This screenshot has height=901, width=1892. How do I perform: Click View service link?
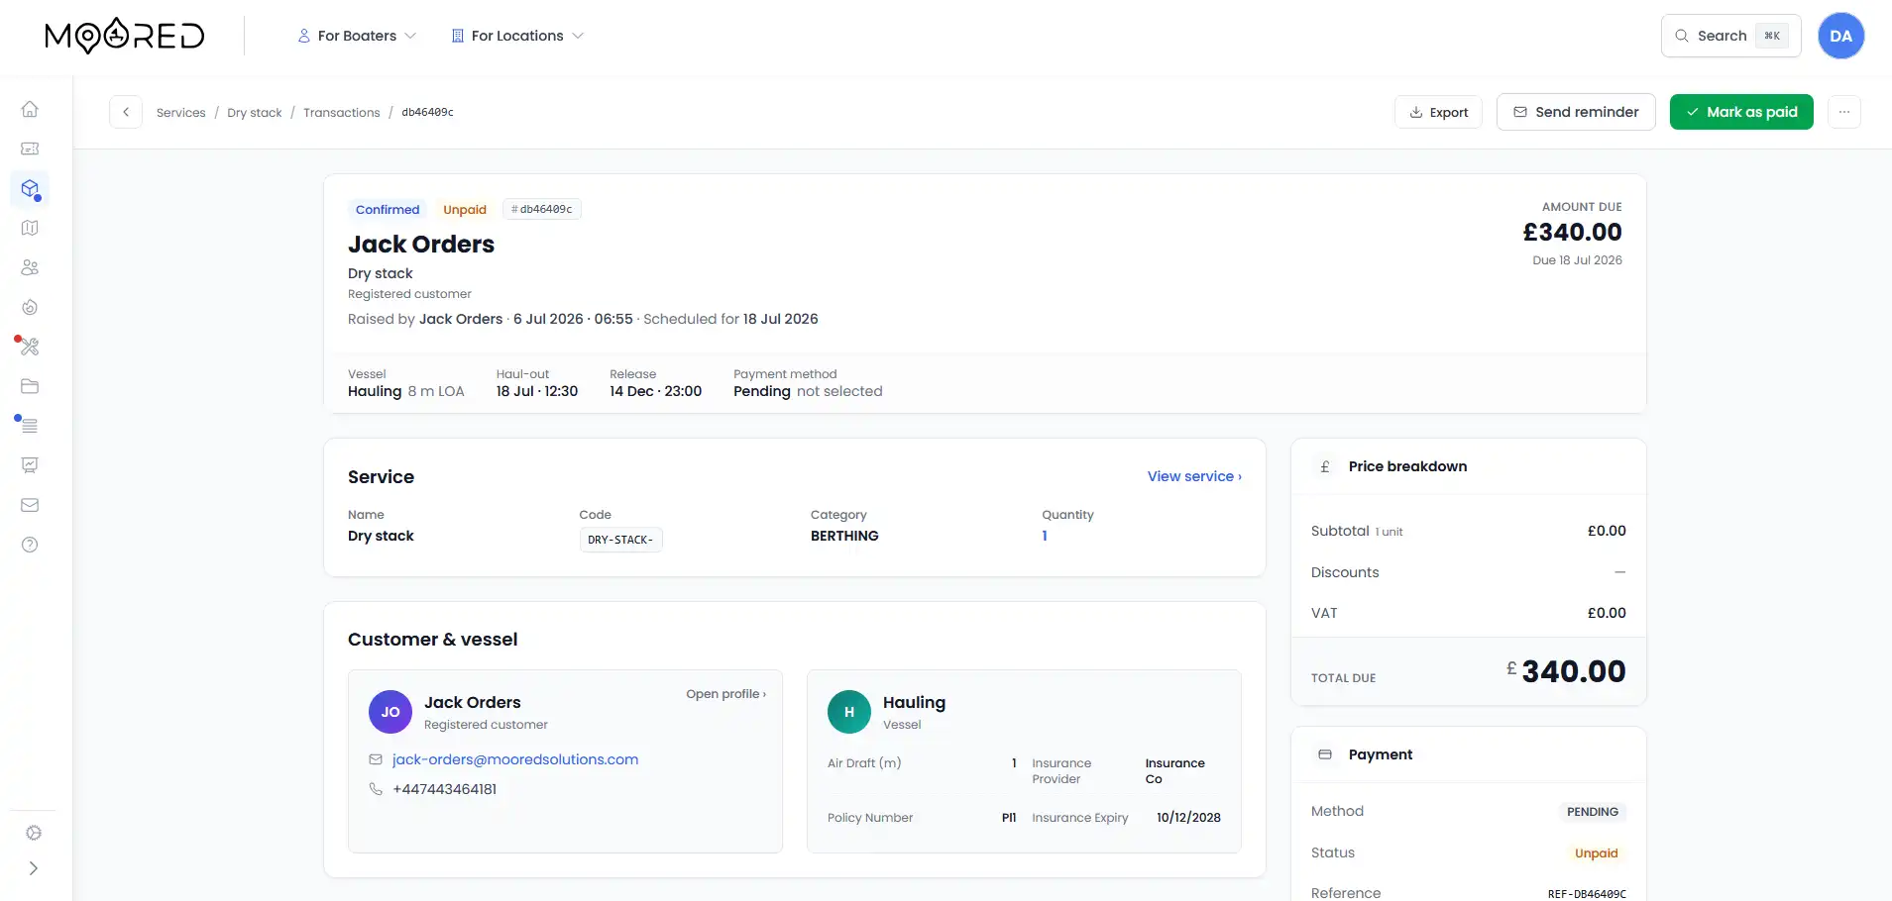coord(1194,476)
